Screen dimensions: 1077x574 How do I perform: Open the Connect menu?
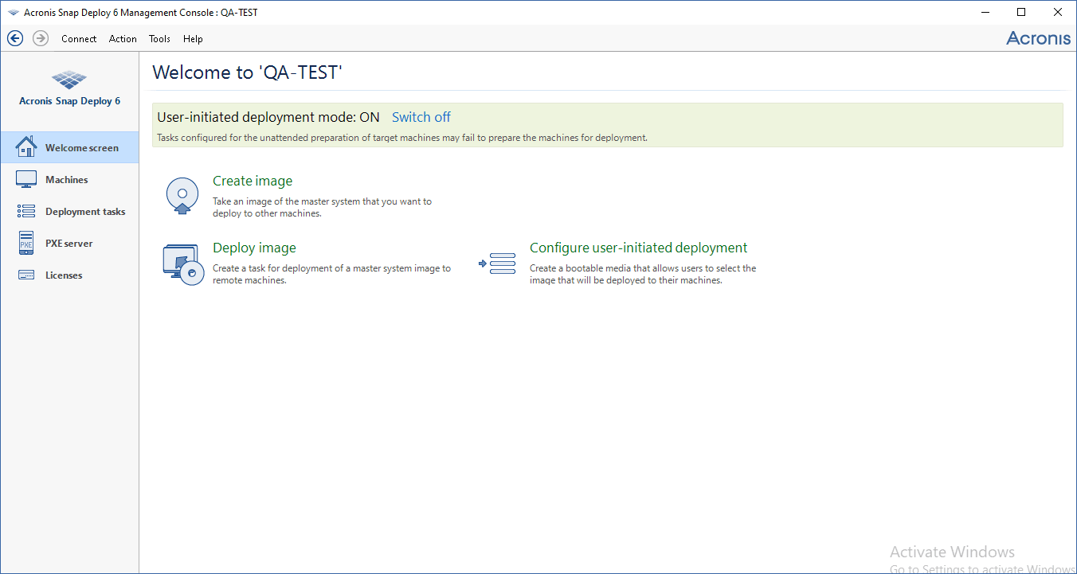pyautogui.click(x=79, y=39)
